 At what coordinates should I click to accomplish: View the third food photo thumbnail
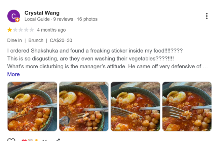point(135,106)
